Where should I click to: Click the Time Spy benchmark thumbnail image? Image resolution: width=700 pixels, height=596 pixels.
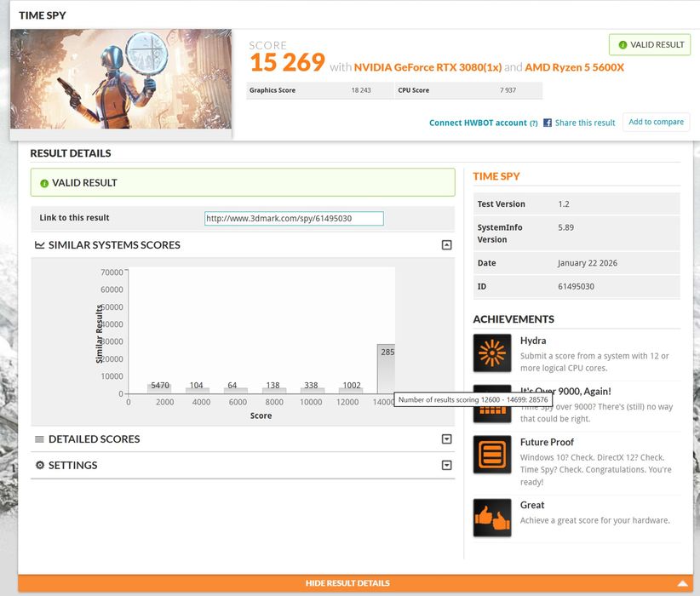[x=121, y=79]
